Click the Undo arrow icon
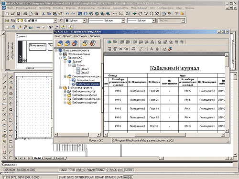239x179 pixels. (x=67, y=14)
